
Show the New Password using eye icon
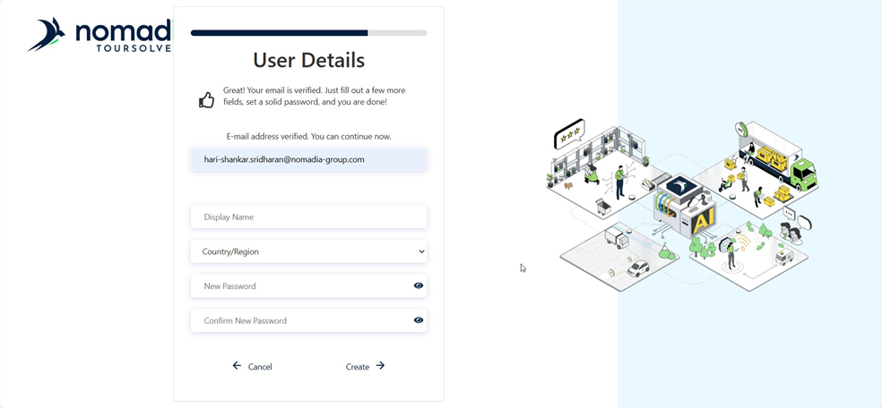(419, 286)
